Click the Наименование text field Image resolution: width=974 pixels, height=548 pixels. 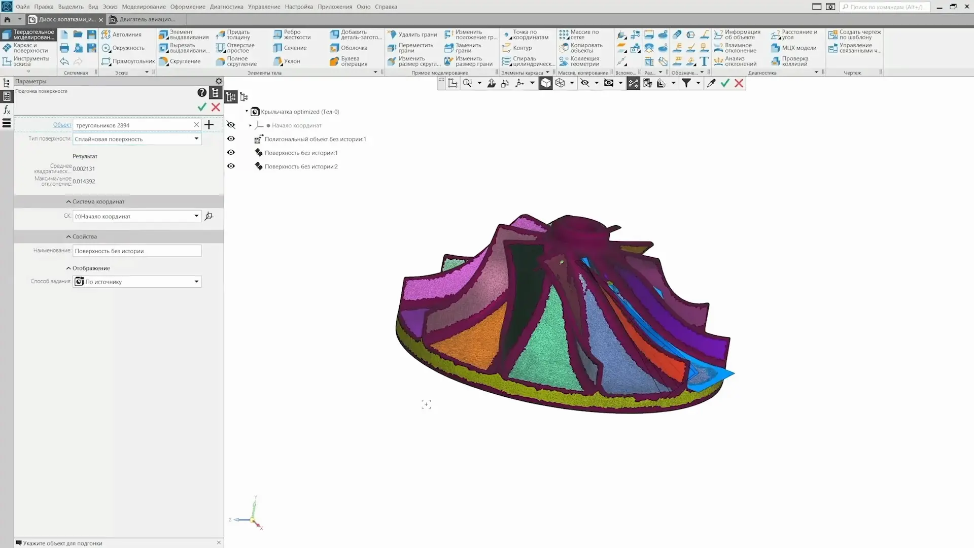pyautogui.click(x=137, y=251)
